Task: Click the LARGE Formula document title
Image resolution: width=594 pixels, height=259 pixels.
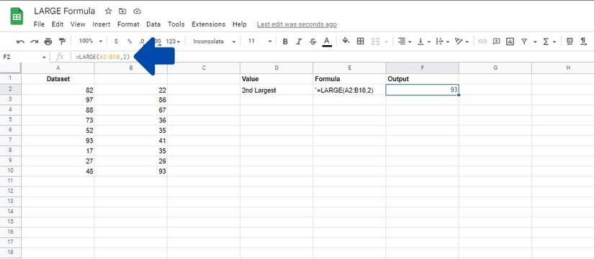Action: 64,11
